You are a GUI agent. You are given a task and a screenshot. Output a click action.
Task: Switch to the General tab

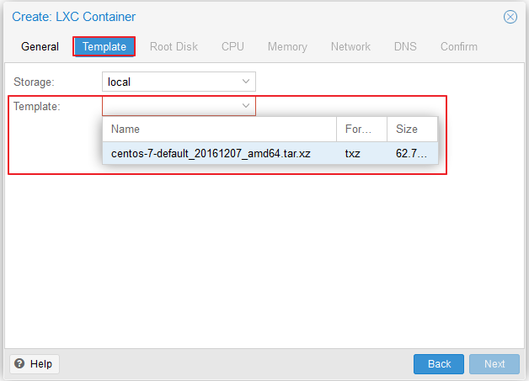(x=40, y=46)
